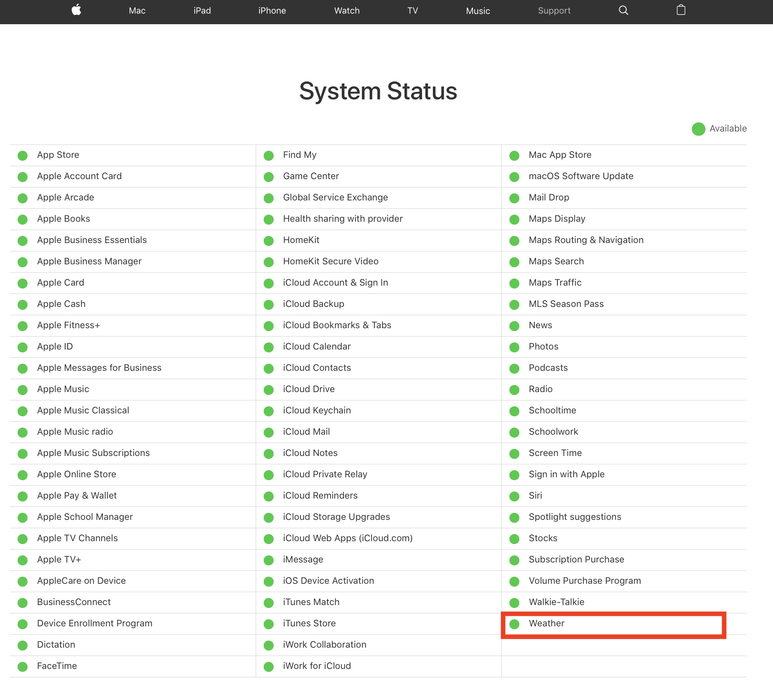The width and height of the screenshot is (773, 689).
Task: Click iCloud Web Apps (iCloud.com) text
Action: (x=348, y=538)
